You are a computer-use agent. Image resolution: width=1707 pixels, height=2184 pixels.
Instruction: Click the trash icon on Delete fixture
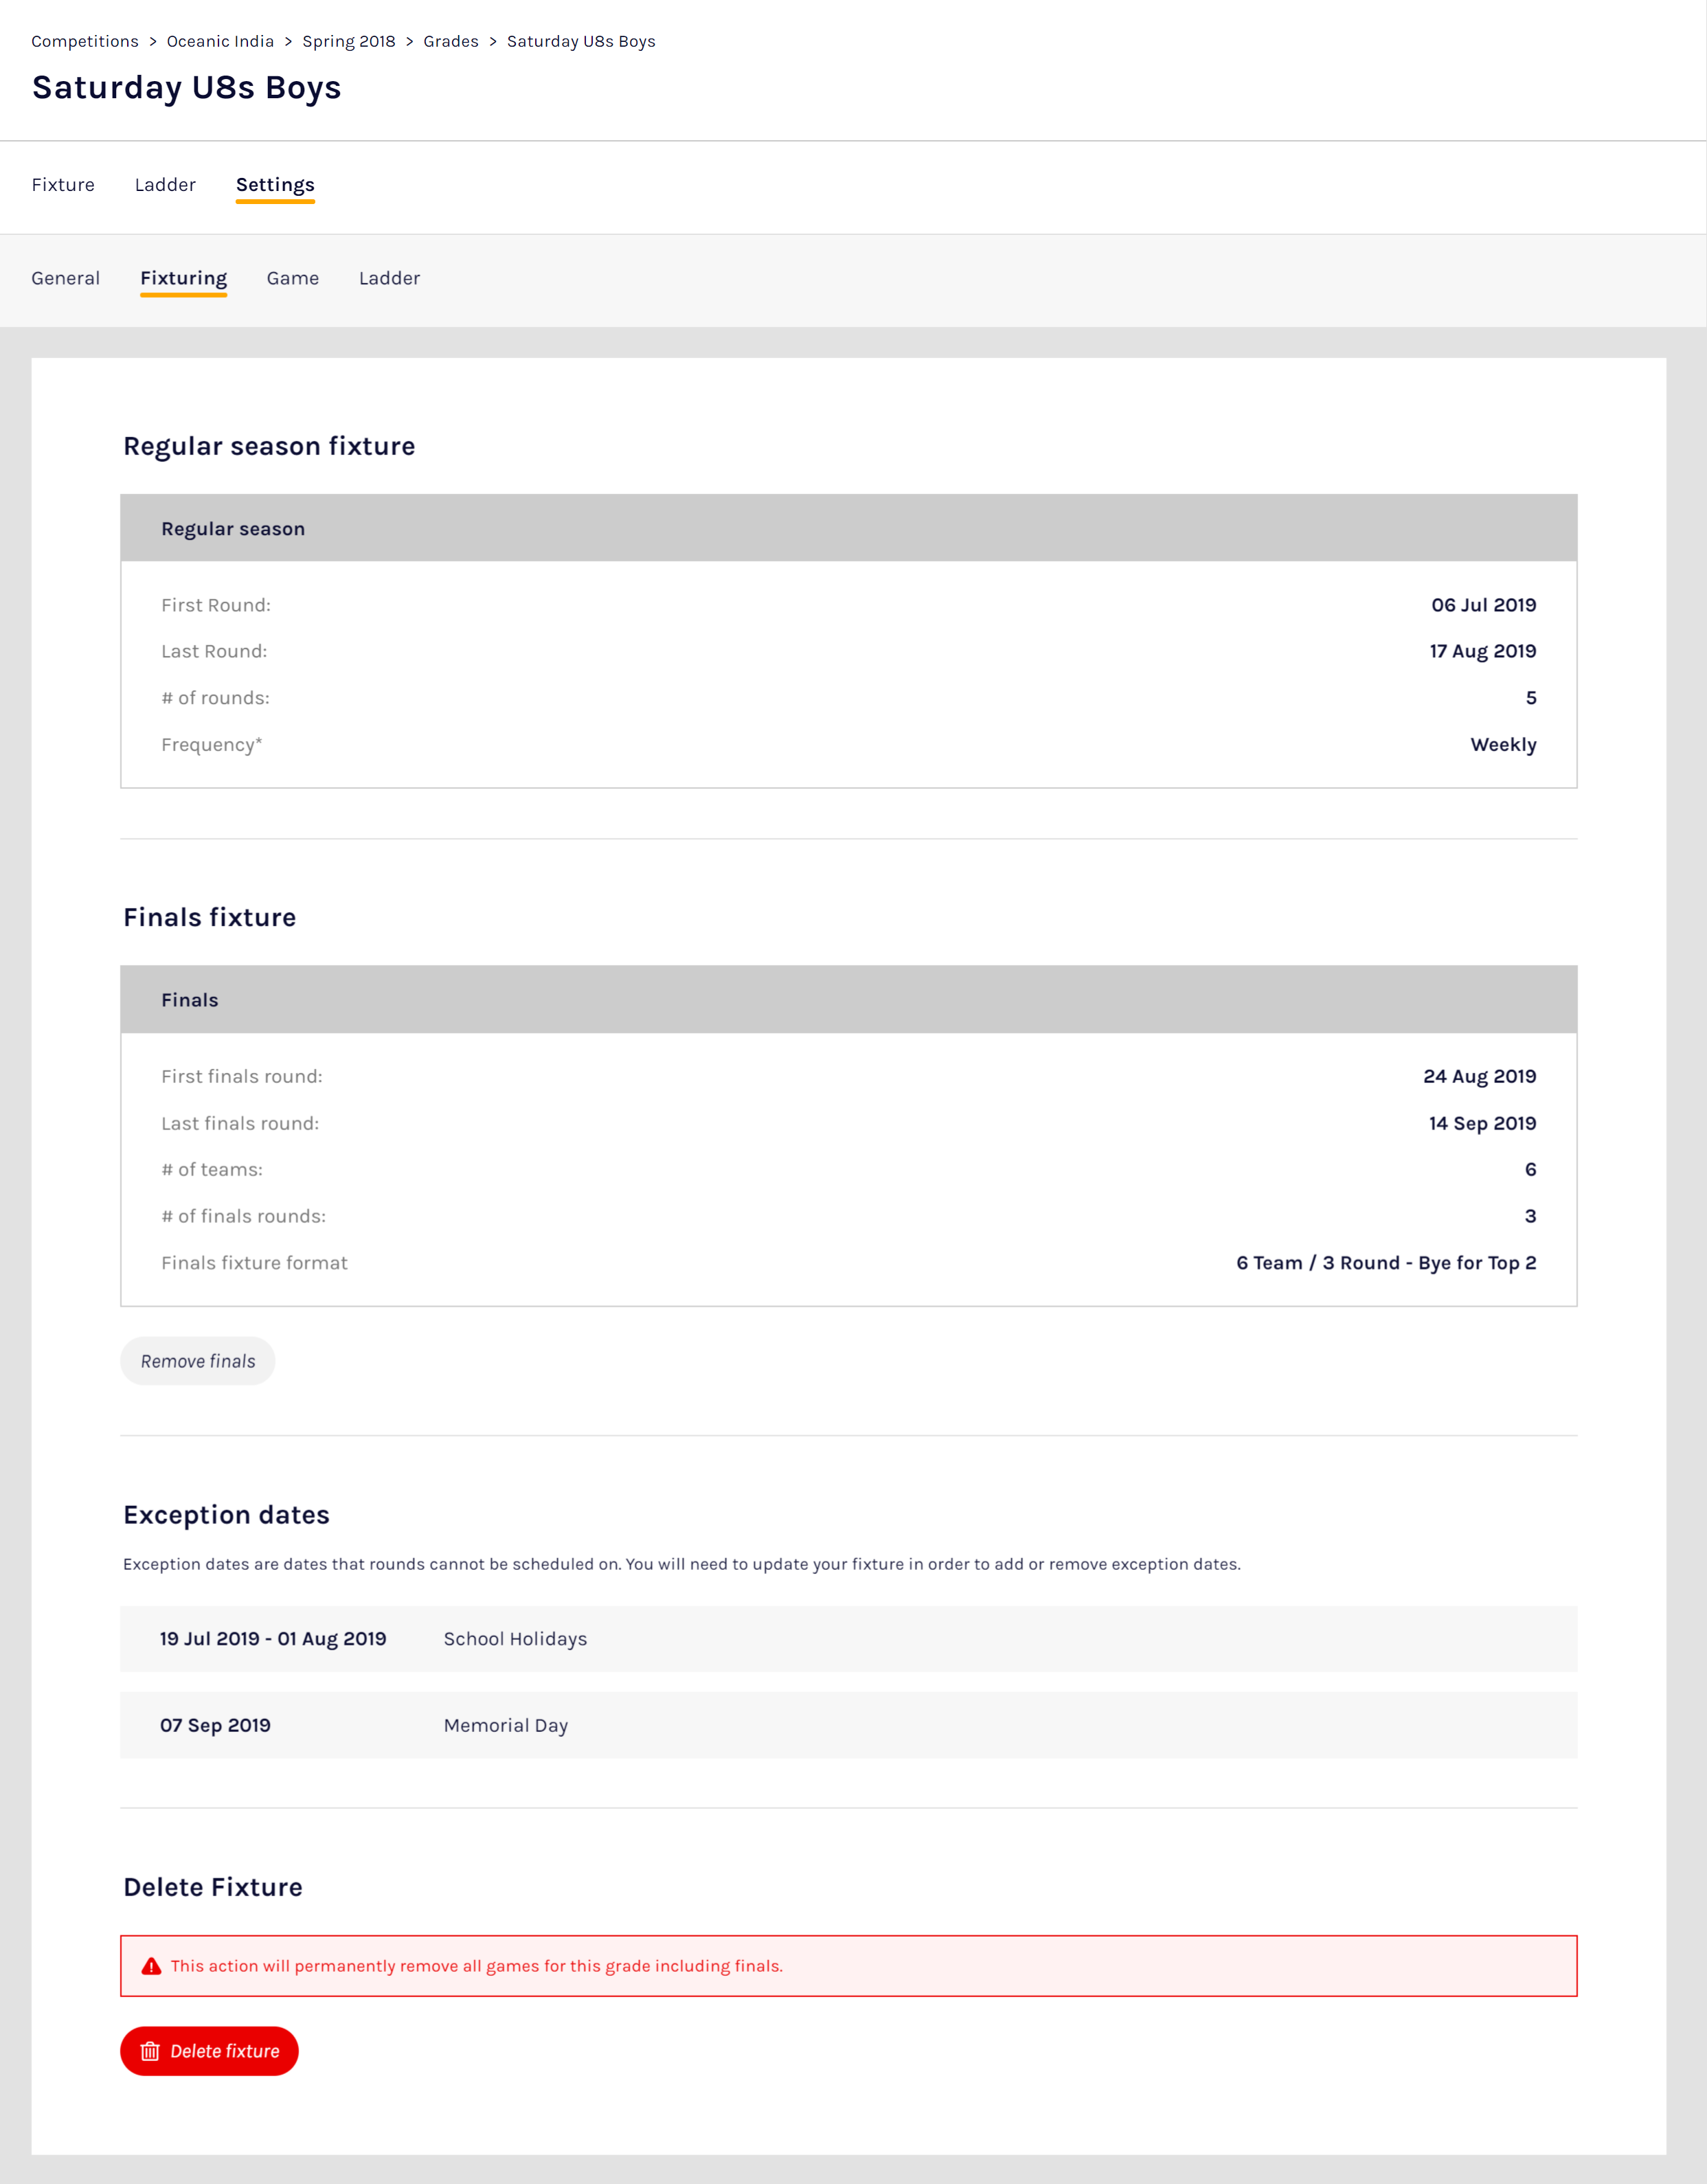pyautogui.click(x=150, y=2051)
